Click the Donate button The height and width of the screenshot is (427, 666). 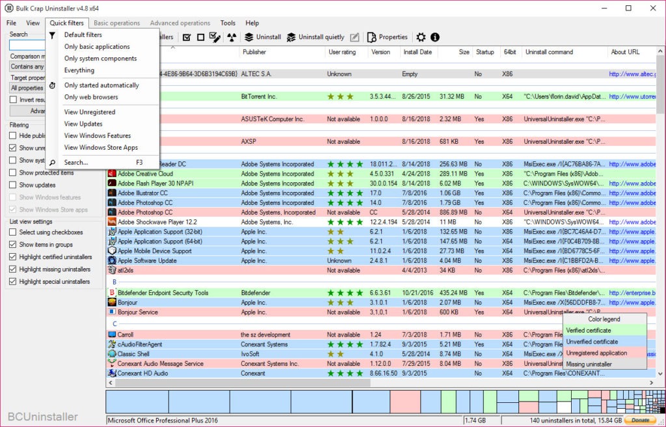coord(640,420)
